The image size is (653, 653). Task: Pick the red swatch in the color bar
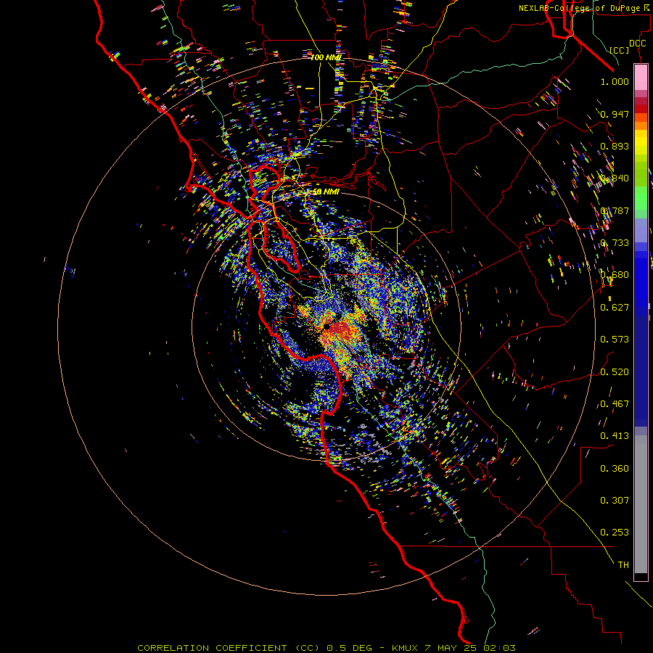pos(641,108)
